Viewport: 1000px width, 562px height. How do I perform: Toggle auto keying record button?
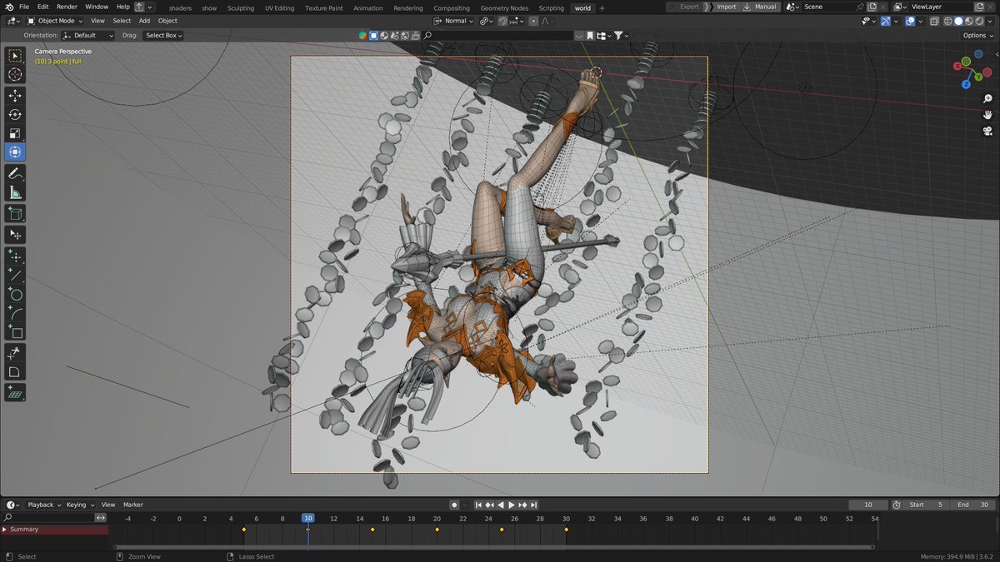click(x=454, y=505)
